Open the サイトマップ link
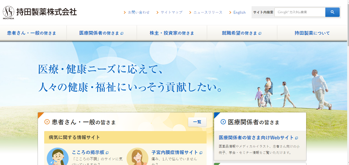This screenshot has width=349, height=165. click(172, 12)
